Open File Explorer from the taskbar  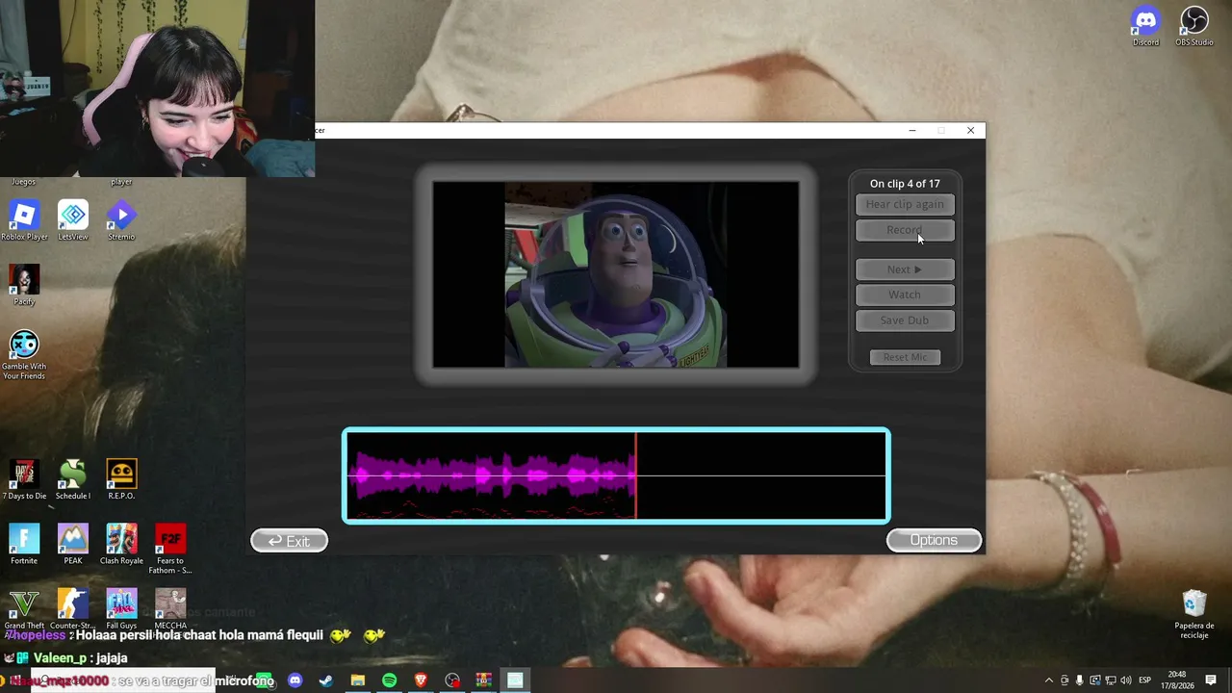tap(357, 680)
